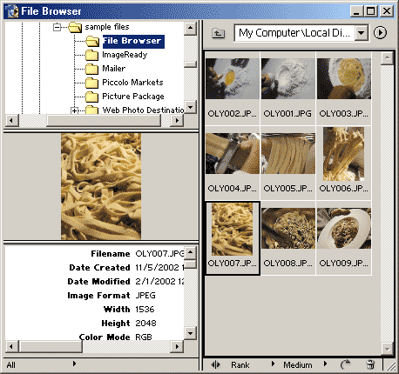
Task: Click the up-one-folder icon
Action: [x=218, y=33]
